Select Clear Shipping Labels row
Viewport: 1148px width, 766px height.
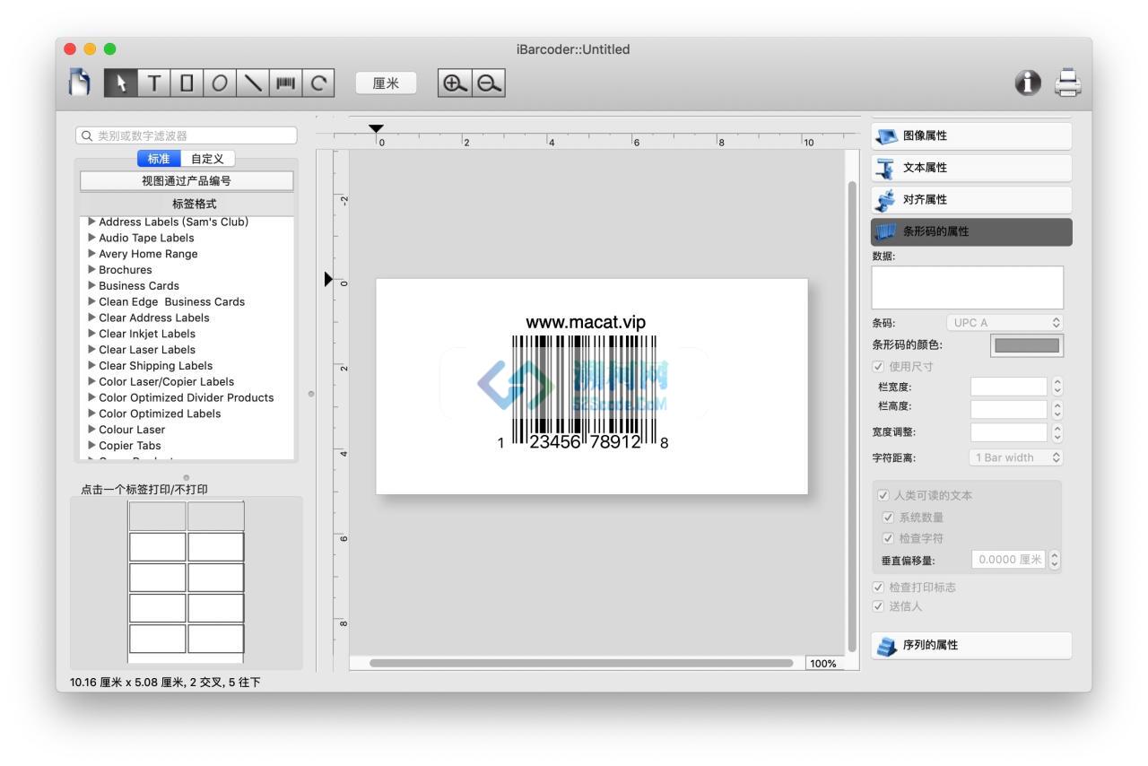point(187,365)
